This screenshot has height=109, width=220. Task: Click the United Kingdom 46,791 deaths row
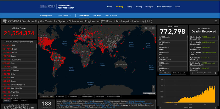click(172, 59)
